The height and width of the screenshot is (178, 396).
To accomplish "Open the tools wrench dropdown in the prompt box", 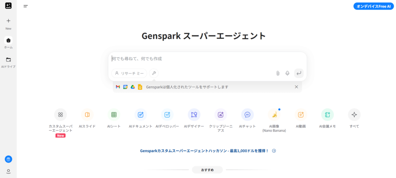I will 154,73.
